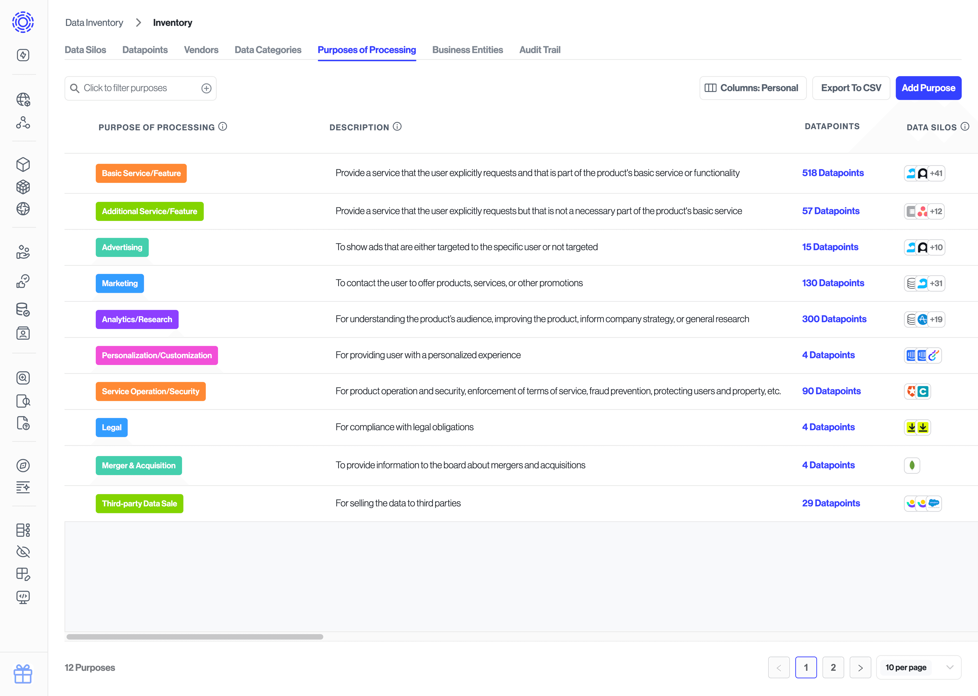
Task: Click the info icon beside Description header
Action: (x=397, y=126)
